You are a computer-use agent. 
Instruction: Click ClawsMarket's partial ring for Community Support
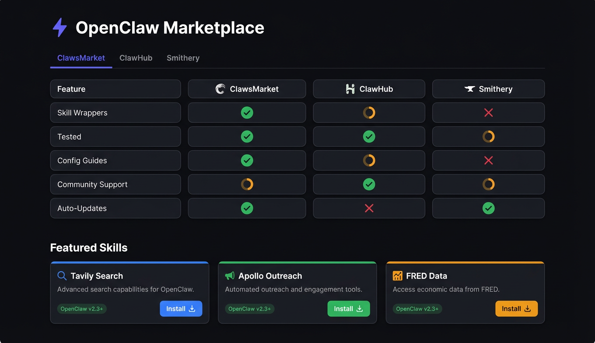click(247, 184)
